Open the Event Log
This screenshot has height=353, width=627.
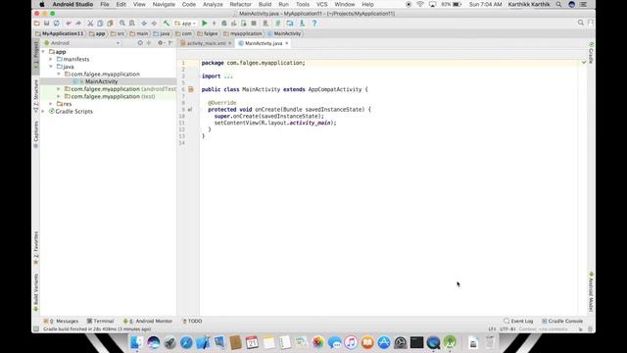coord(518,321)
